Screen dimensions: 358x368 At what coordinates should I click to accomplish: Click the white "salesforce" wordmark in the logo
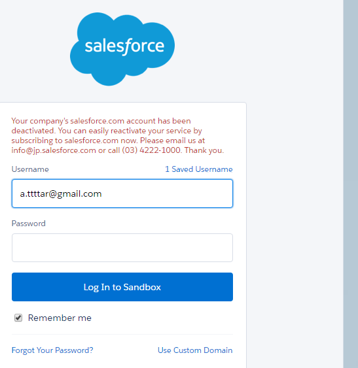pos(124,46)
